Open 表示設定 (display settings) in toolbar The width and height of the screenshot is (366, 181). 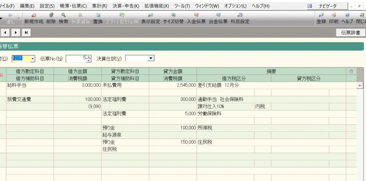click(x=150, y=18)
